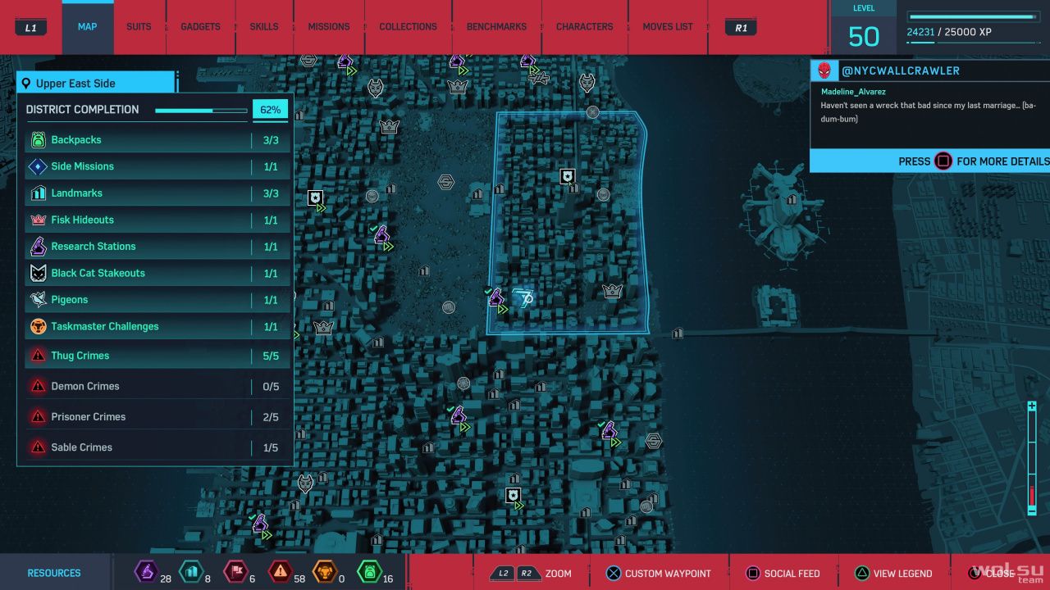Click the R1 next-tab button

click(741, 28)
